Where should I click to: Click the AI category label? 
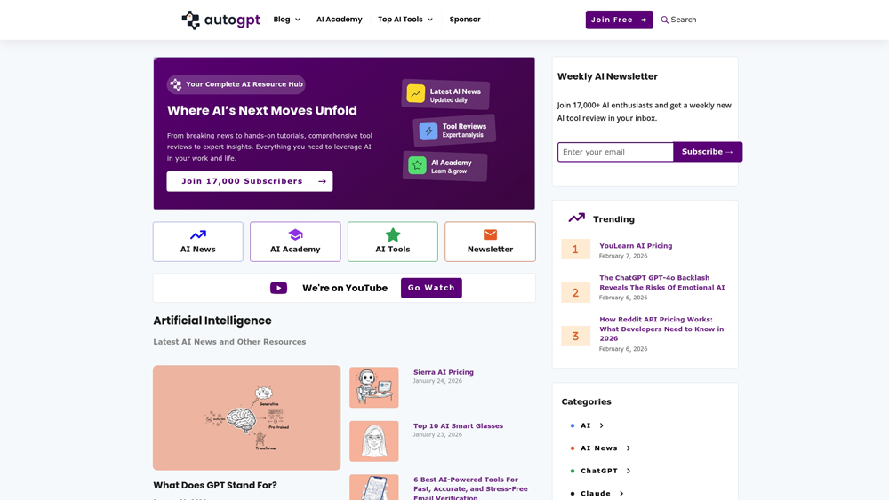(x=586, y=425)
